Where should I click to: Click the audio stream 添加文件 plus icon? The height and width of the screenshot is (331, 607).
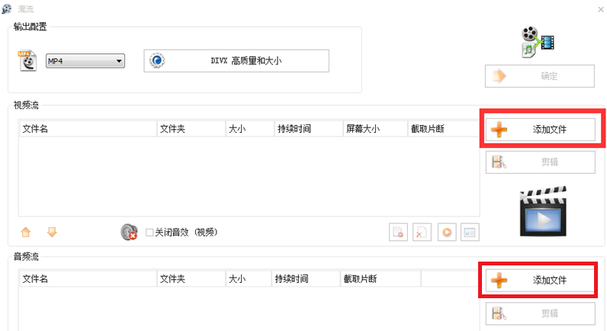[499, 281]
